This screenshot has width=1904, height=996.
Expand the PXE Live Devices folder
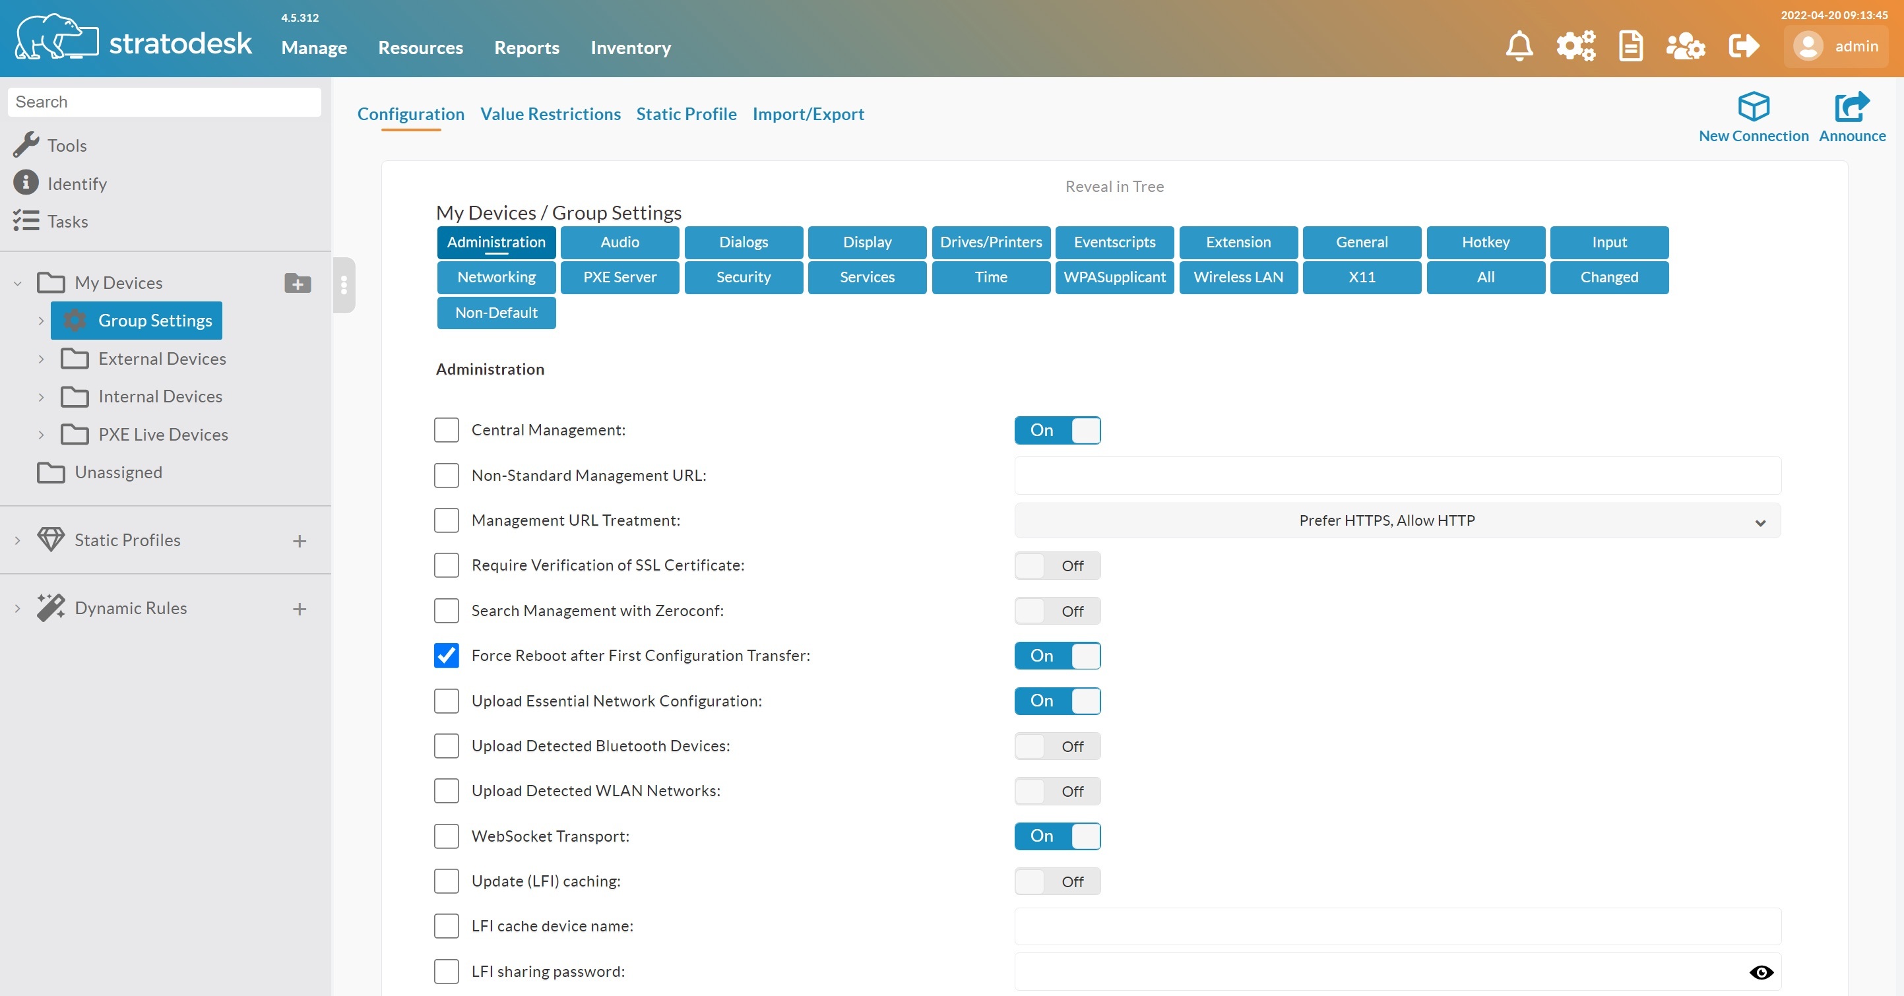click(42, 435)
